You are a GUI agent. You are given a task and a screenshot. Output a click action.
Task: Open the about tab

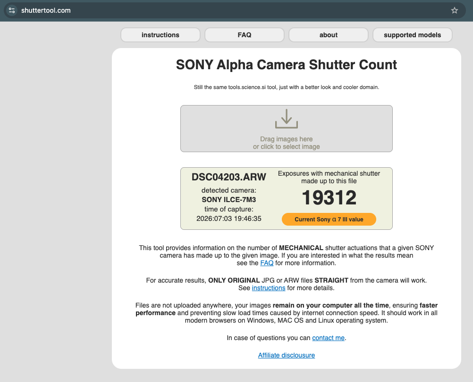pyautogui.click(x=329, y=35)
